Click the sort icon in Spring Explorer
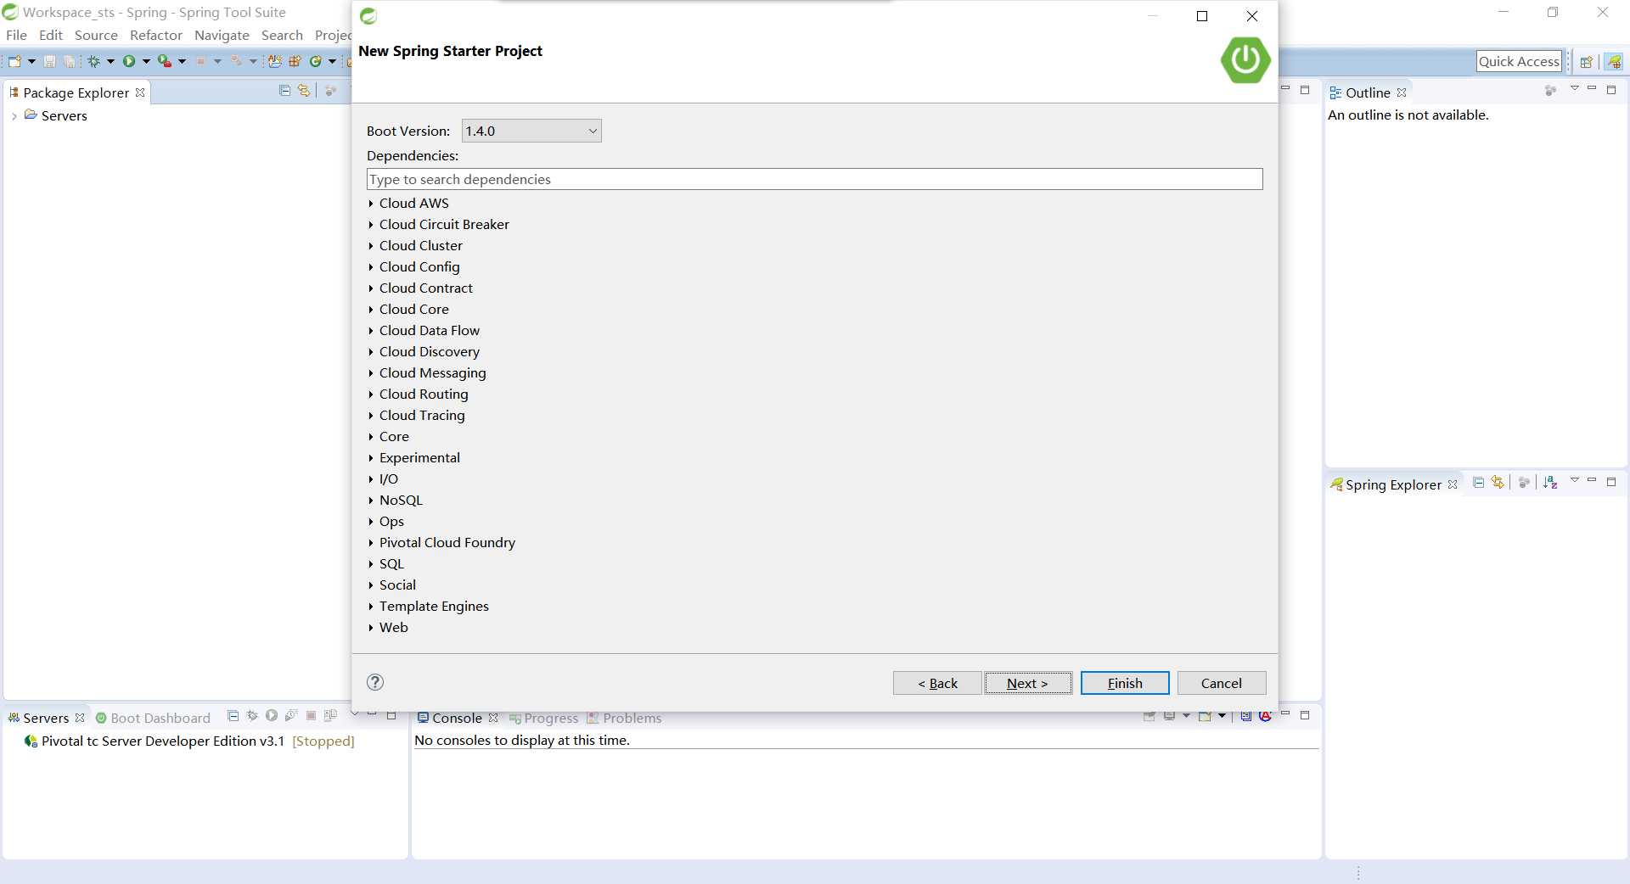Screen dimensions: 1630x884 pyautogui.click(x=1550, y=482)
